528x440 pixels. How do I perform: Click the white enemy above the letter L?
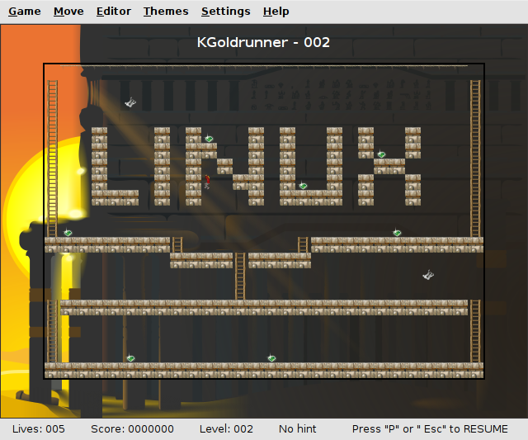click(130, 103)
